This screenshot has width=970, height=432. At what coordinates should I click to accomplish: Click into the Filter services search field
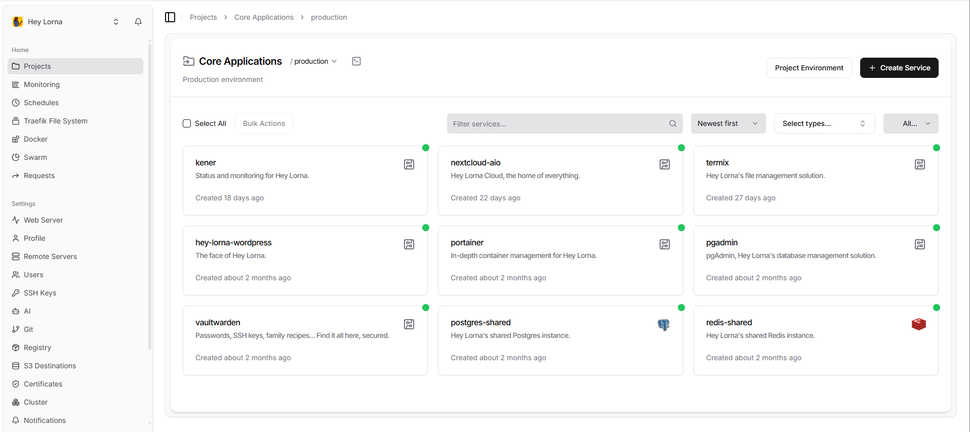(x=557, y=123)
